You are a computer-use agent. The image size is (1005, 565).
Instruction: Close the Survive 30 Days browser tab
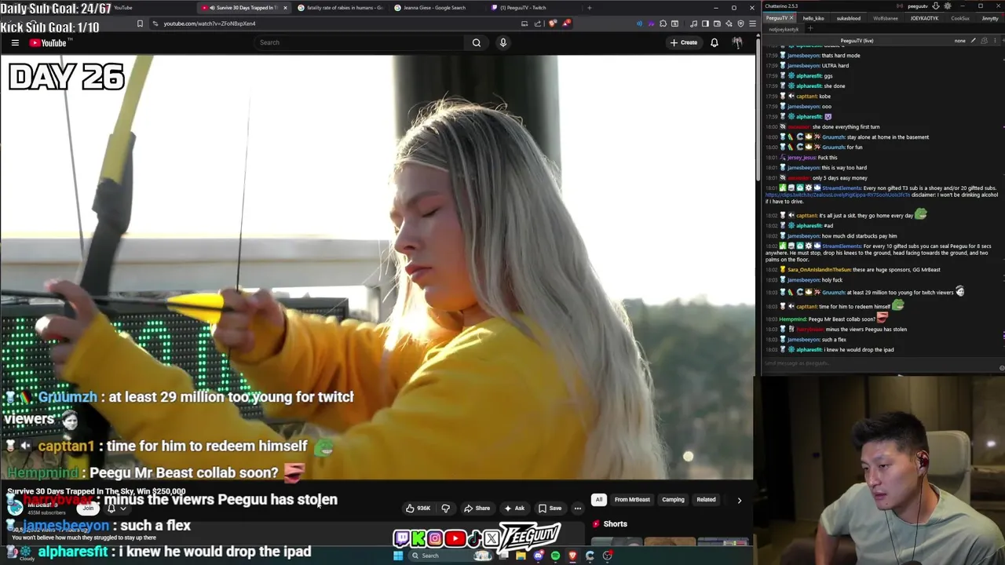[x=285, y=8]
